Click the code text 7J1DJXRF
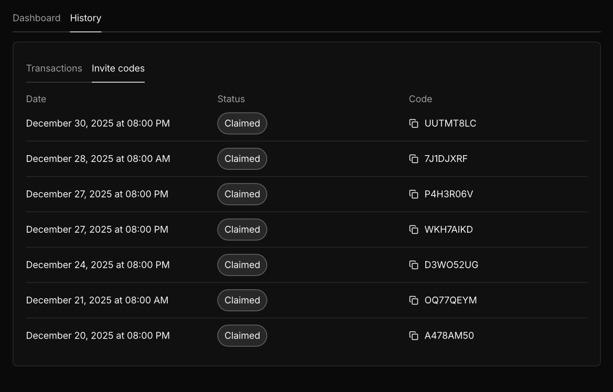This screenshot has width=613, height=392. pyautogui.click(x=446, y=159)
